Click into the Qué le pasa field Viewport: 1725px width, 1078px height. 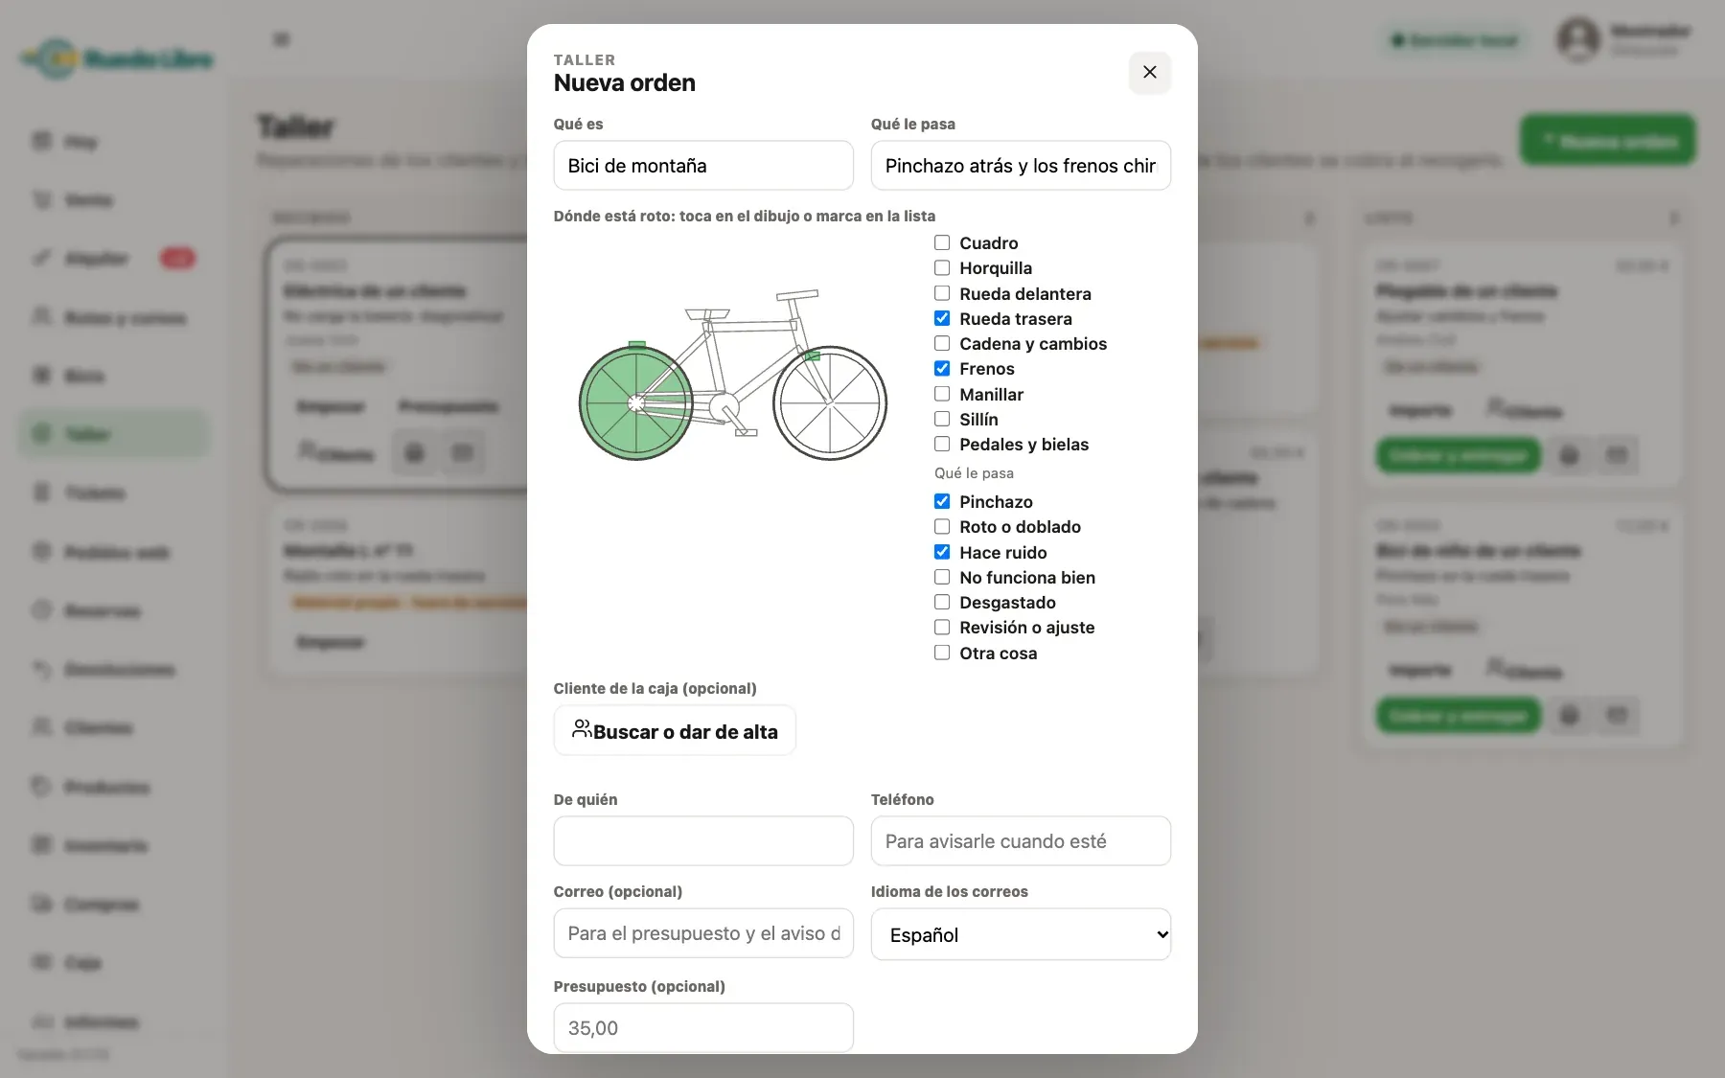[x=1021, y=166]
